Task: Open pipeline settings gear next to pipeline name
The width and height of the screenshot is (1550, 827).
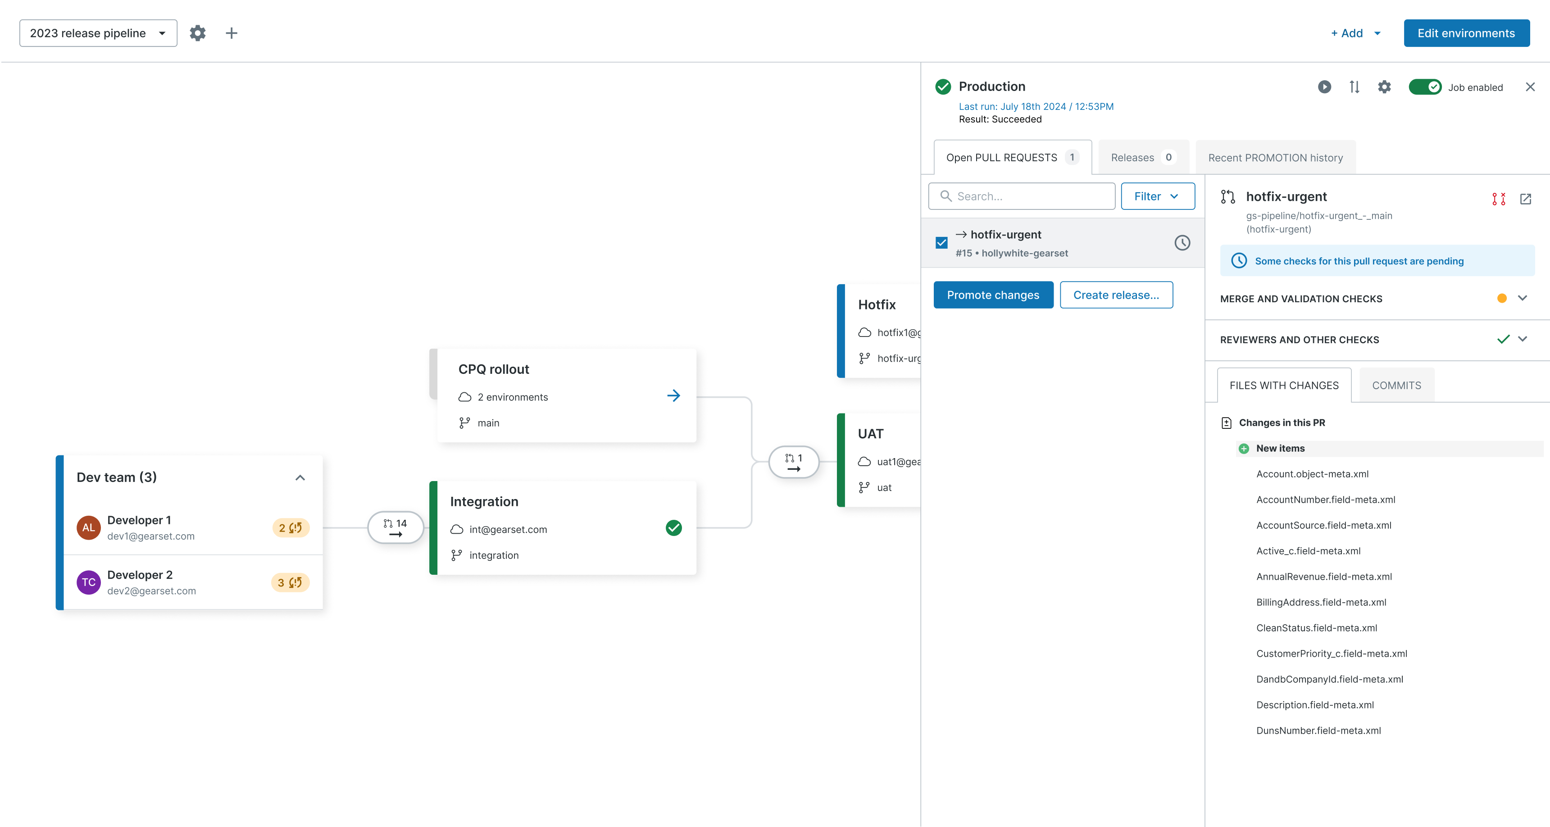Action: pyautogui.click(x=197, y=33)
